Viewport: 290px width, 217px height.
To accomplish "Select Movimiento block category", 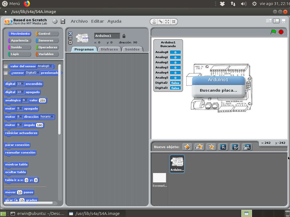I will [20, 33].
